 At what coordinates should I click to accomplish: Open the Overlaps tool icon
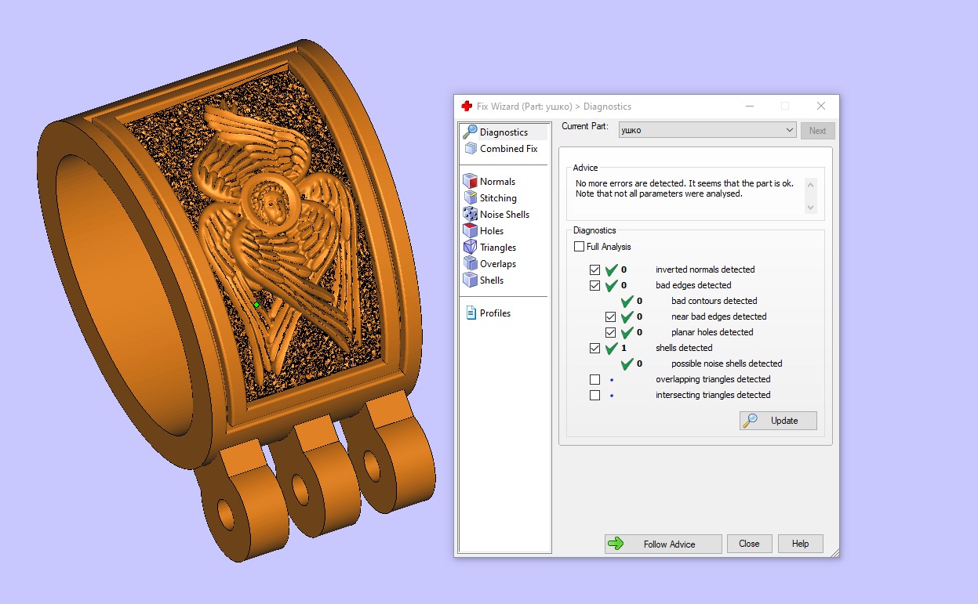(x=470, y=263)
